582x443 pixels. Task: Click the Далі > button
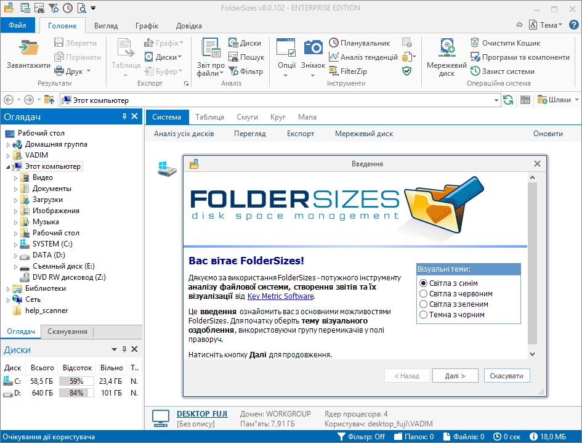pyautogui.click(x=455, y=376)
